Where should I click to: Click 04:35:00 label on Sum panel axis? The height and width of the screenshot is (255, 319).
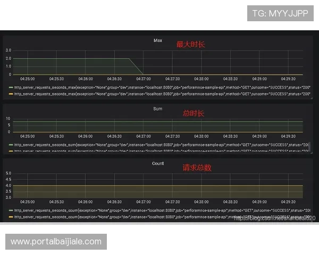(x=27, y=136)
